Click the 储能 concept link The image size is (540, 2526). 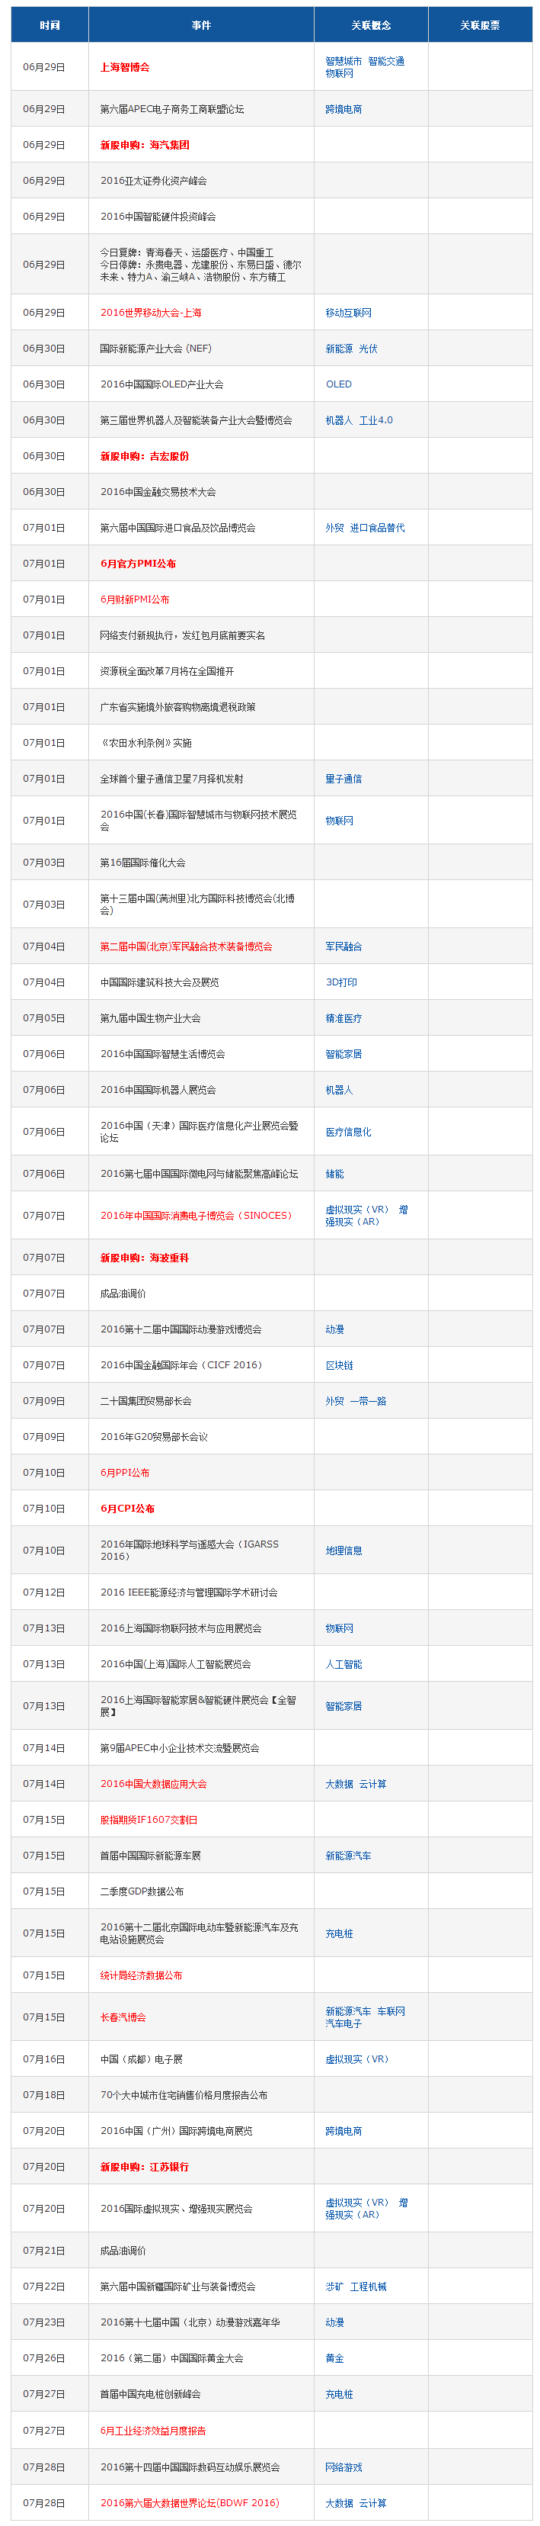coord(334,1174)
